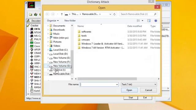The width and height of the screenshot is (196, 110).
Task: Open the softwares folder icon
Action: click(79, 31)
